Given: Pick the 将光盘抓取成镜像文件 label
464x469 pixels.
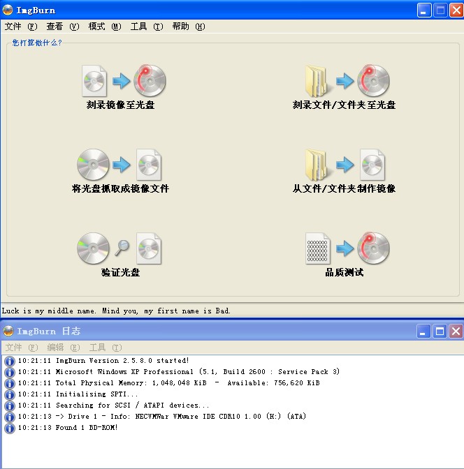Looking at the screenshot, I should 120,188.
